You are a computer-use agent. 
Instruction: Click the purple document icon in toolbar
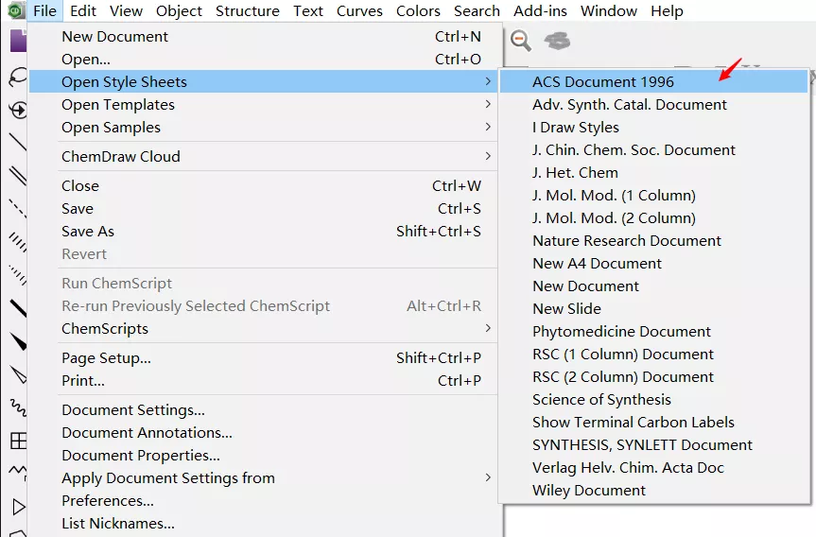click(x=18, y=41)
